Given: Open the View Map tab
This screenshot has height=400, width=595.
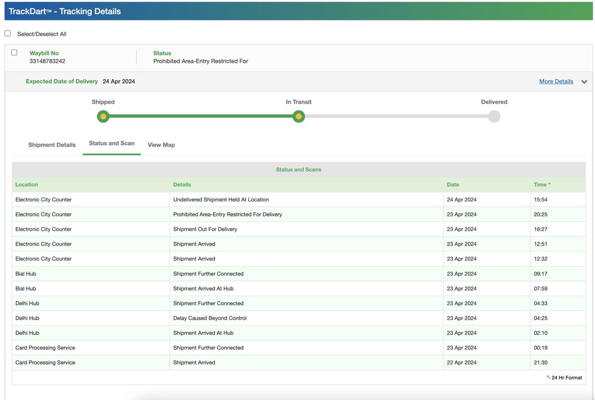Looking at the screenshot, I should pyautogui.click(x=161, y=145).
